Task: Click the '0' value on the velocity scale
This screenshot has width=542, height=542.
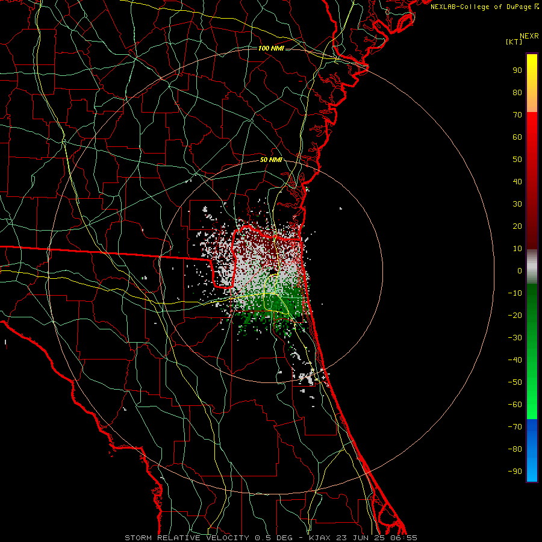Action: pos(520,270)
